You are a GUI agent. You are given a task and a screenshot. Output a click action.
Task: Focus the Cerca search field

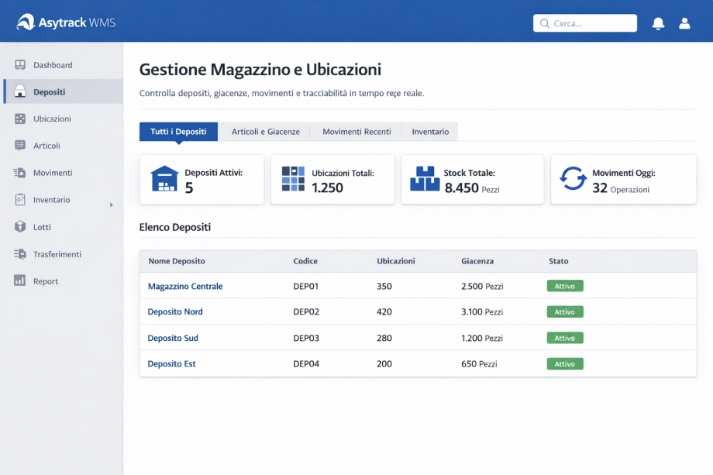[x=585, y=23]
